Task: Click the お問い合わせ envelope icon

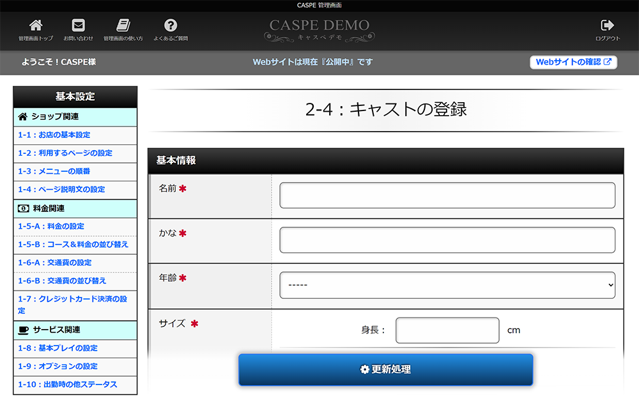Action: [x=78, y=26]
